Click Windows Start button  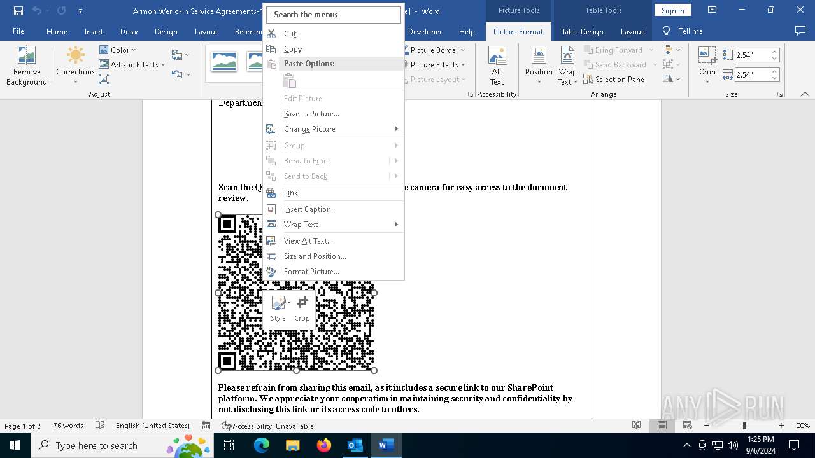(15, 445)
